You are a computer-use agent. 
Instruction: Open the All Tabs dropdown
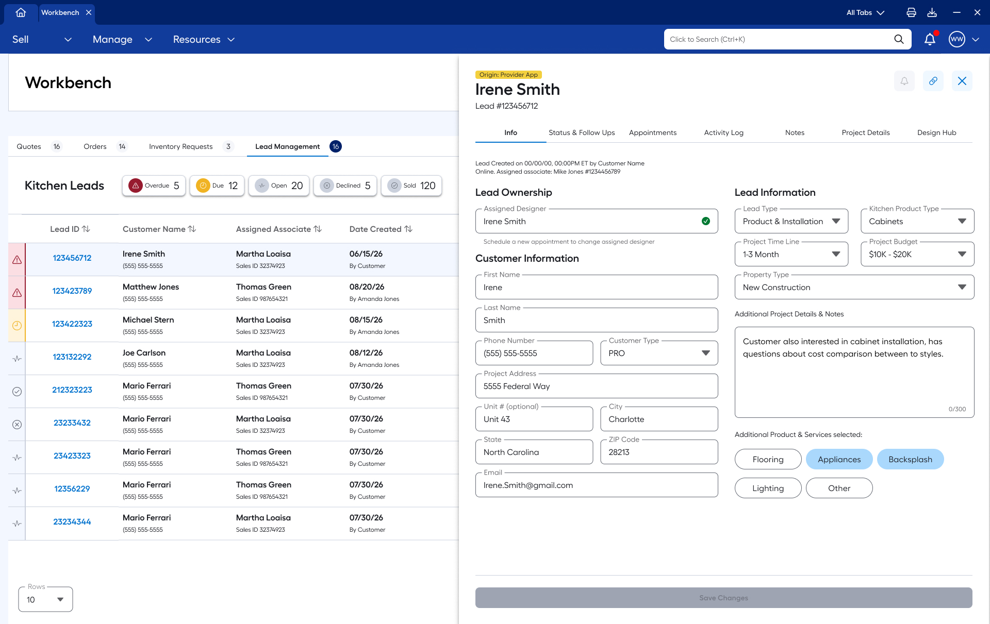[865, 12]
